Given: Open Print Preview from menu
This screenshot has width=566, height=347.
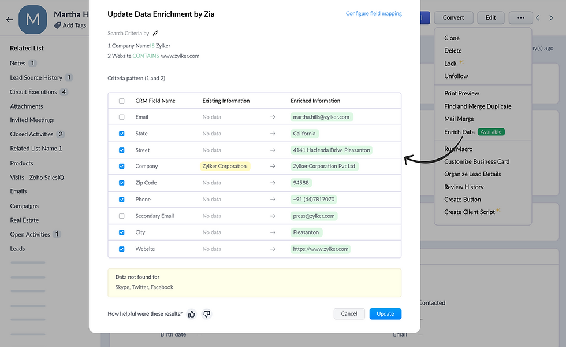Looking at the screenshot, I should pos(461,93).
